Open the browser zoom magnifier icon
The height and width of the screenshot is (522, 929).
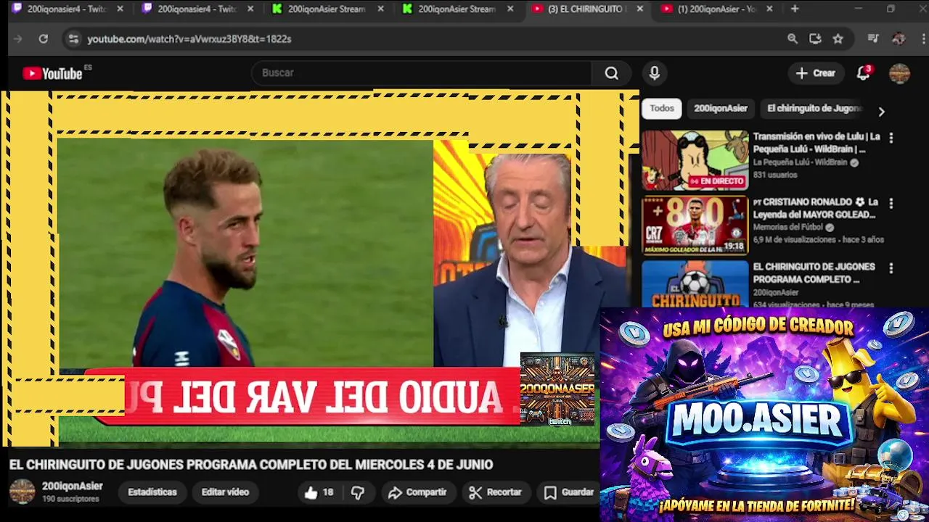coord(793,39)
